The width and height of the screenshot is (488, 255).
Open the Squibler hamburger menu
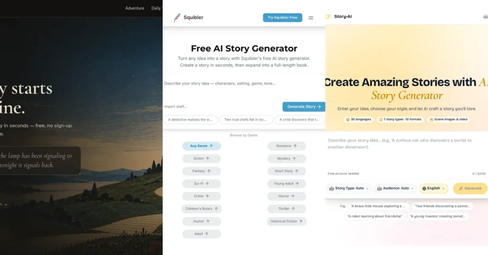pos(311,18)
